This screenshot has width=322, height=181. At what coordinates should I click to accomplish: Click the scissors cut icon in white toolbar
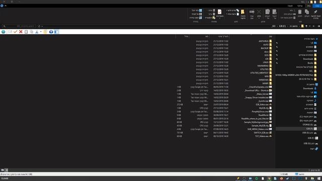tap(37, 32)
